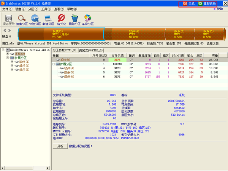Open the 帮助(H) menu
Screen dimensions: 228x171
72,9
